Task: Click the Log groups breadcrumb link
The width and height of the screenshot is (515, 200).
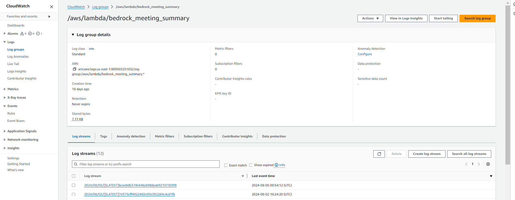Action: tap(100, 7)
